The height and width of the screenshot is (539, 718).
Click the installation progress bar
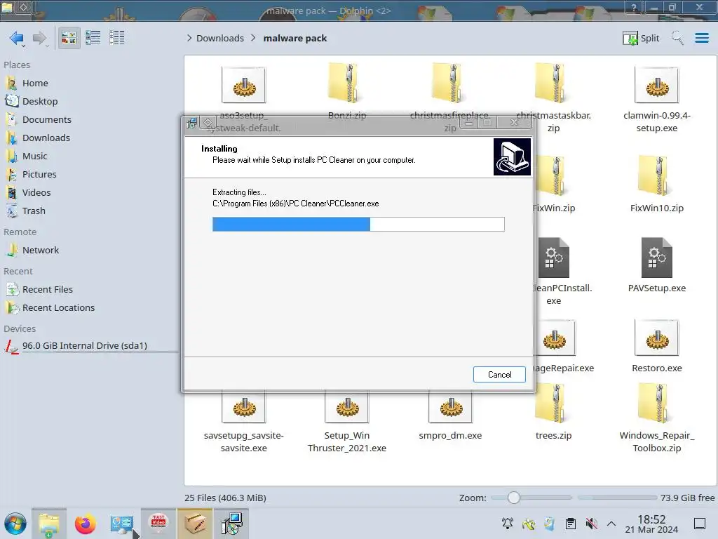(x=358, y=224)
